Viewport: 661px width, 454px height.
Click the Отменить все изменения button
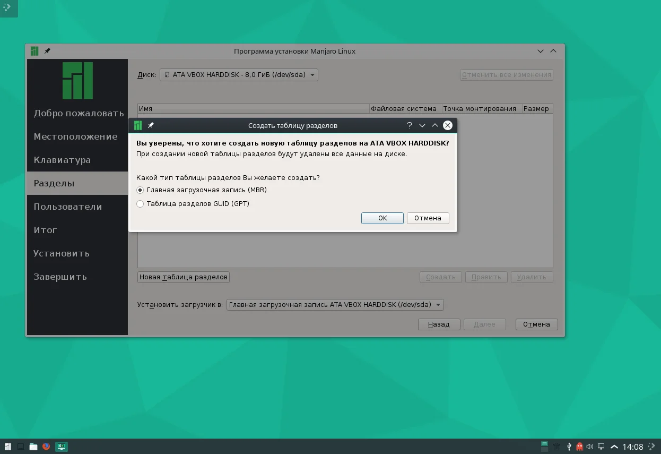point(507,75)
